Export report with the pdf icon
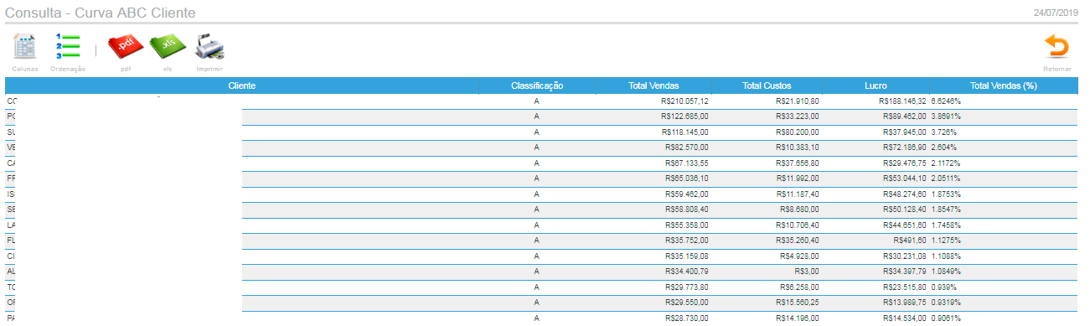This screenshot has width=1090, height=326. click(x=126, y=47)
